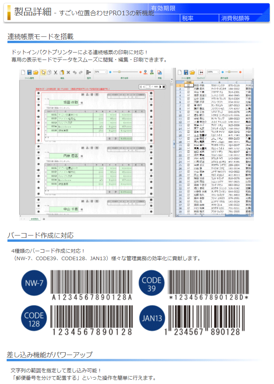Select the 新規帳票1 sheet tab
Viewport: 274px width, 384px height.
pos(35,219)
